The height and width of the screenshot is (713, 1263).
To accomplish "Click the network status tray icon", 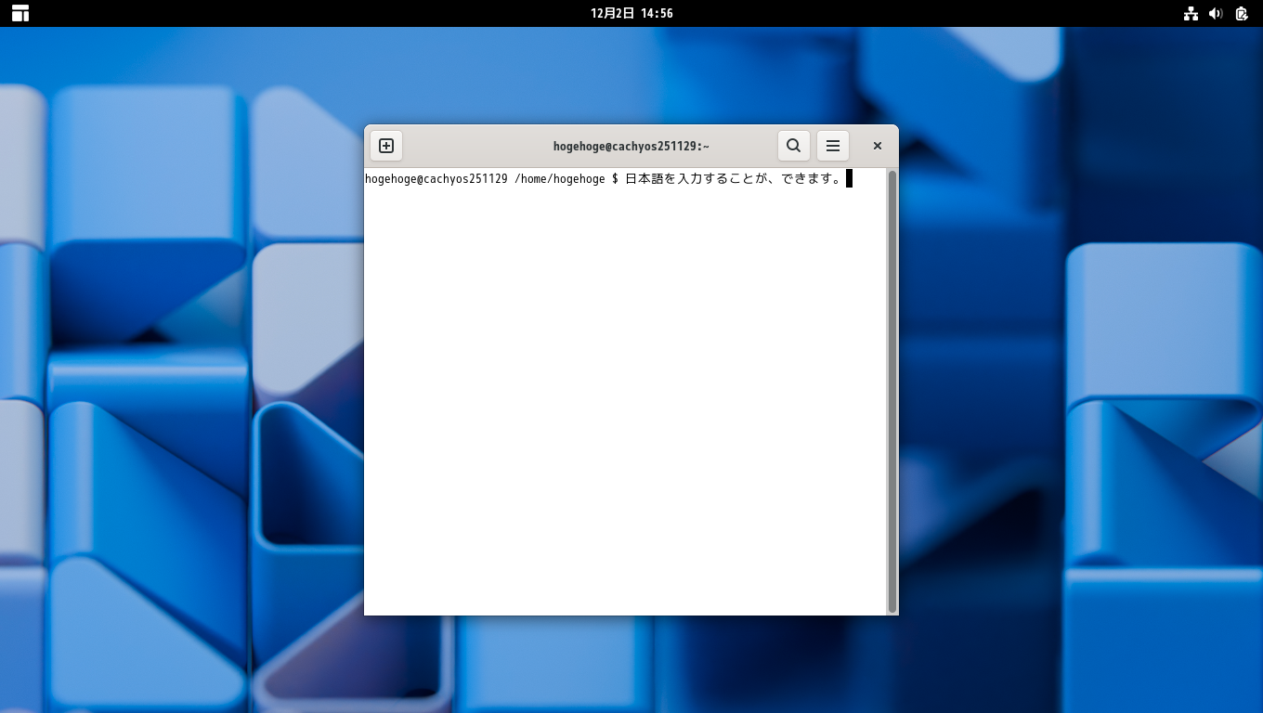I will pos(1191,13).
